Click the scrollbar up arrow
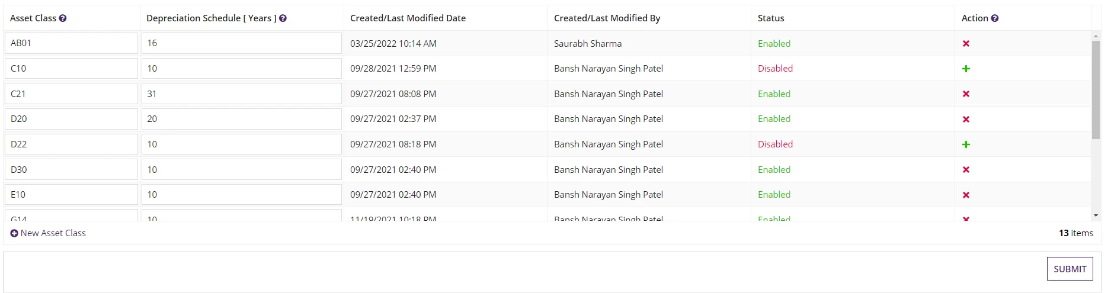 [x=1096, y=36]
